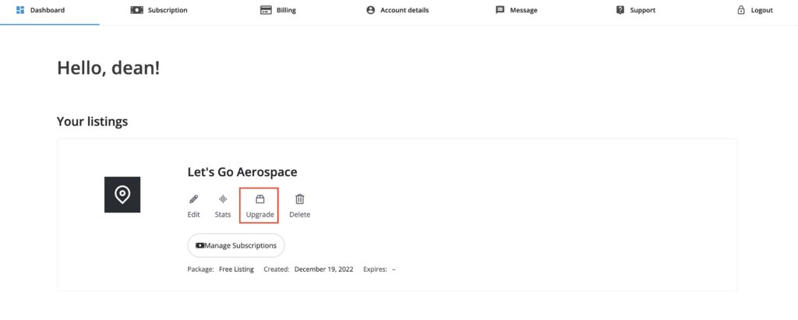Click the Subscription money icon

point(137,10)
